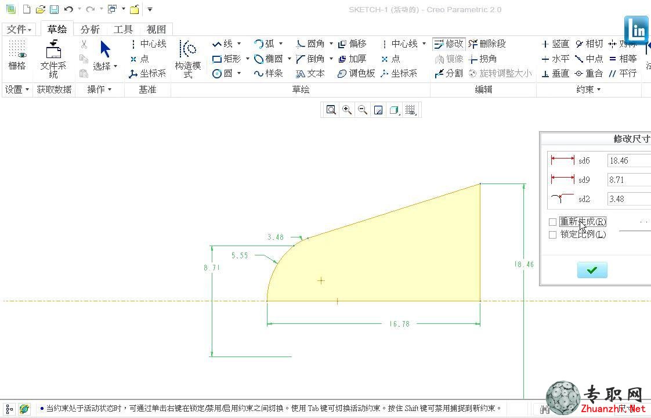Click the 分割 divide tool
The width and height of the screenshot is (651, 418).
[449, 74]
